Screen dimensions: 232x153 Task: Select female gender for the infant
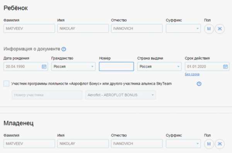(220, 144)
